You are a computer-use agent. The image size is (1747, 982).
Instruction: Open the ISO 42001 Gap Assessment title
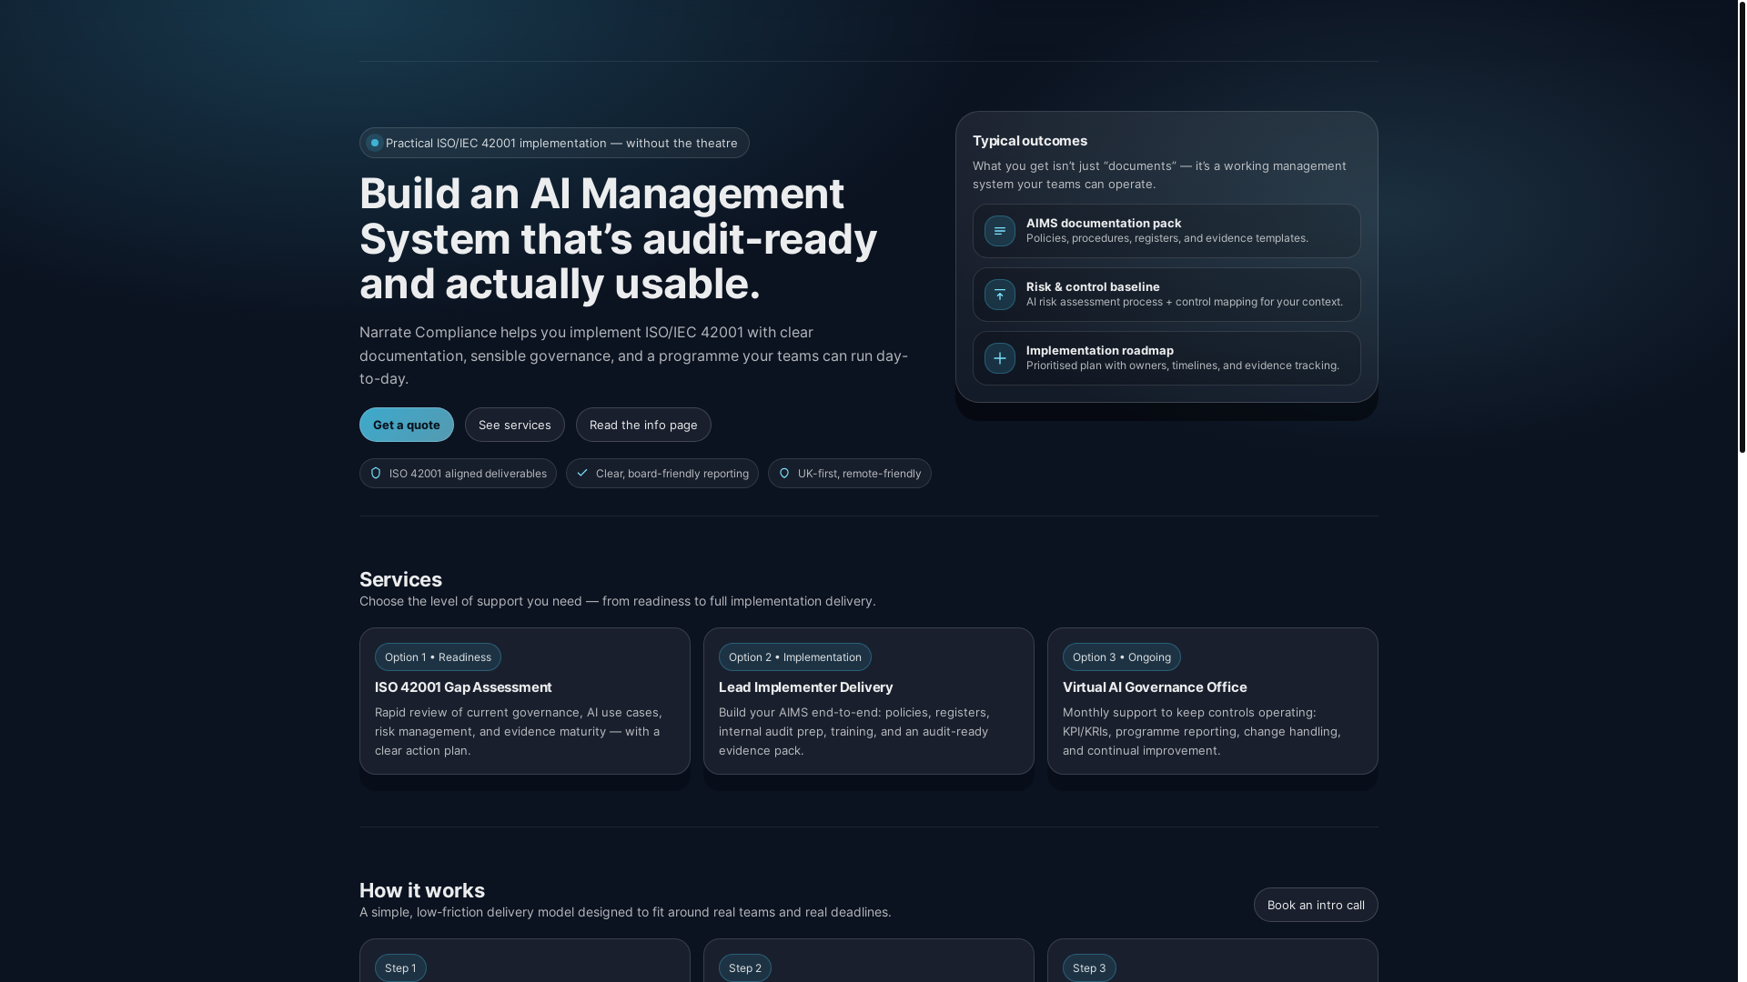coord(463,687)
